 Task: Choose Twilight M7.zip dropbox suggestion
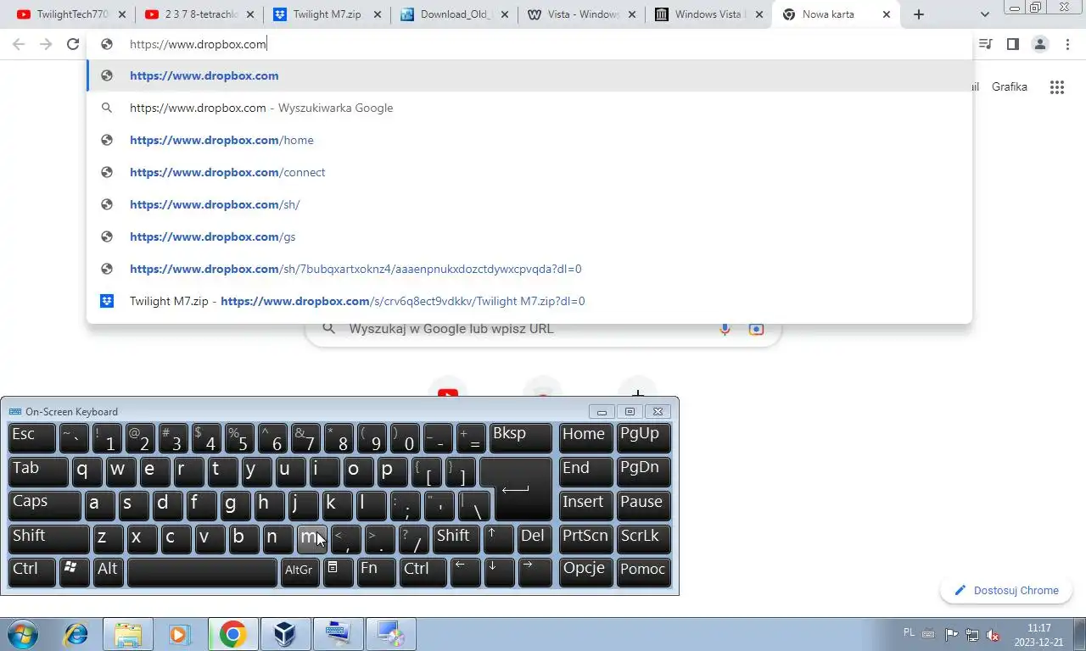click(x=529, y=301)
